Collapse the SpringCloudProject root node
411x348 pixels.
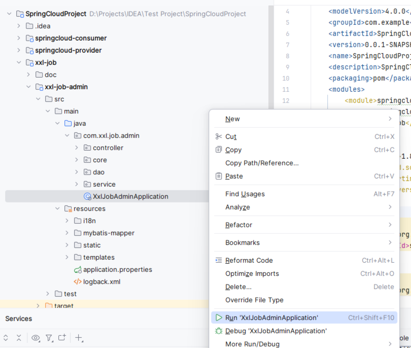9,14
